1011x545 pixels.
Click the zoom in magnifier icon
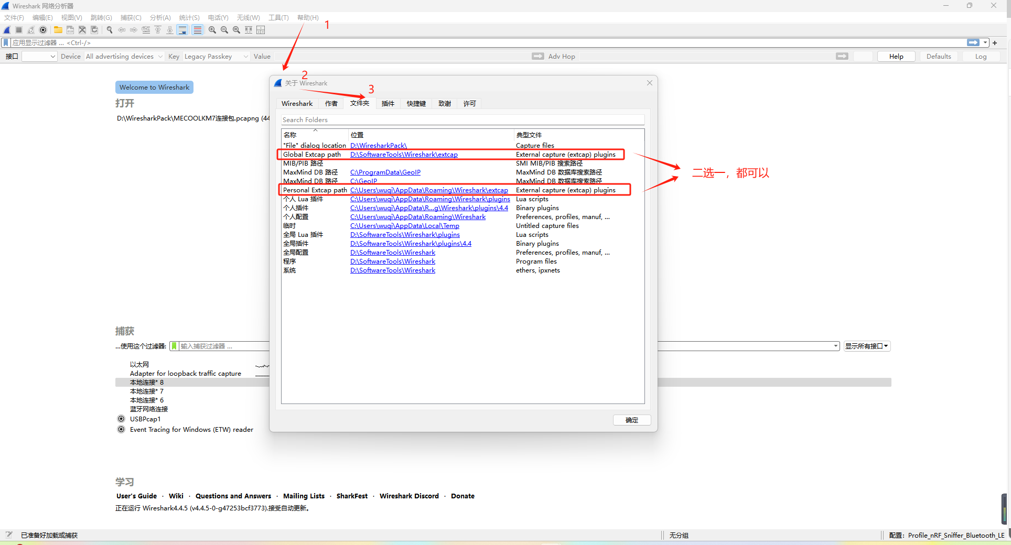tap(212, 30)
